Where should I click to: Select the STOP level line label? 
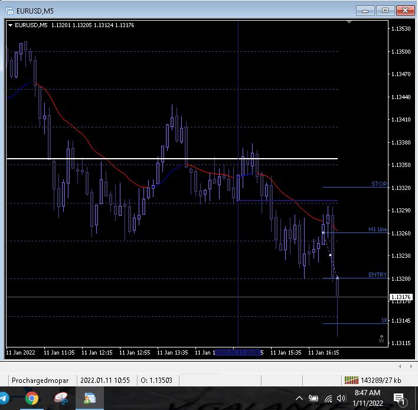[x=378, y=183]
